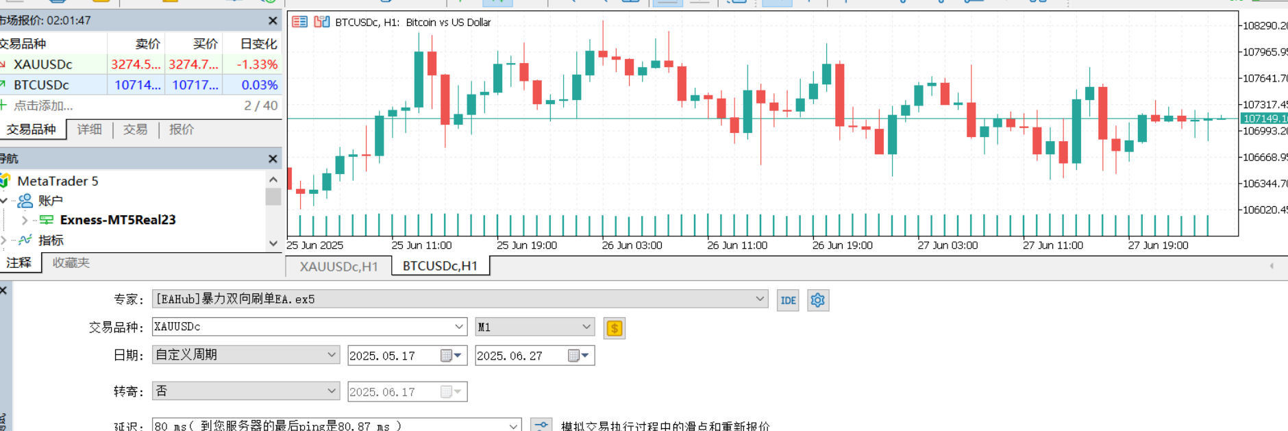Open the expert advisor dropdown
The image size is (1288, 431).
pos(760,299)
